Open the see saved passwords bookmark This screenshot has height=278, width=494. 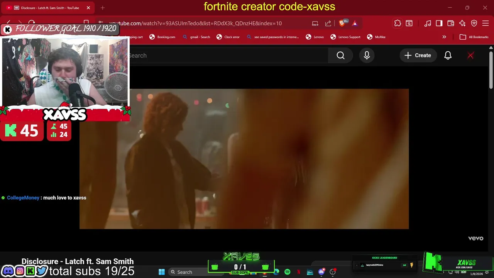tap(272, 37)
